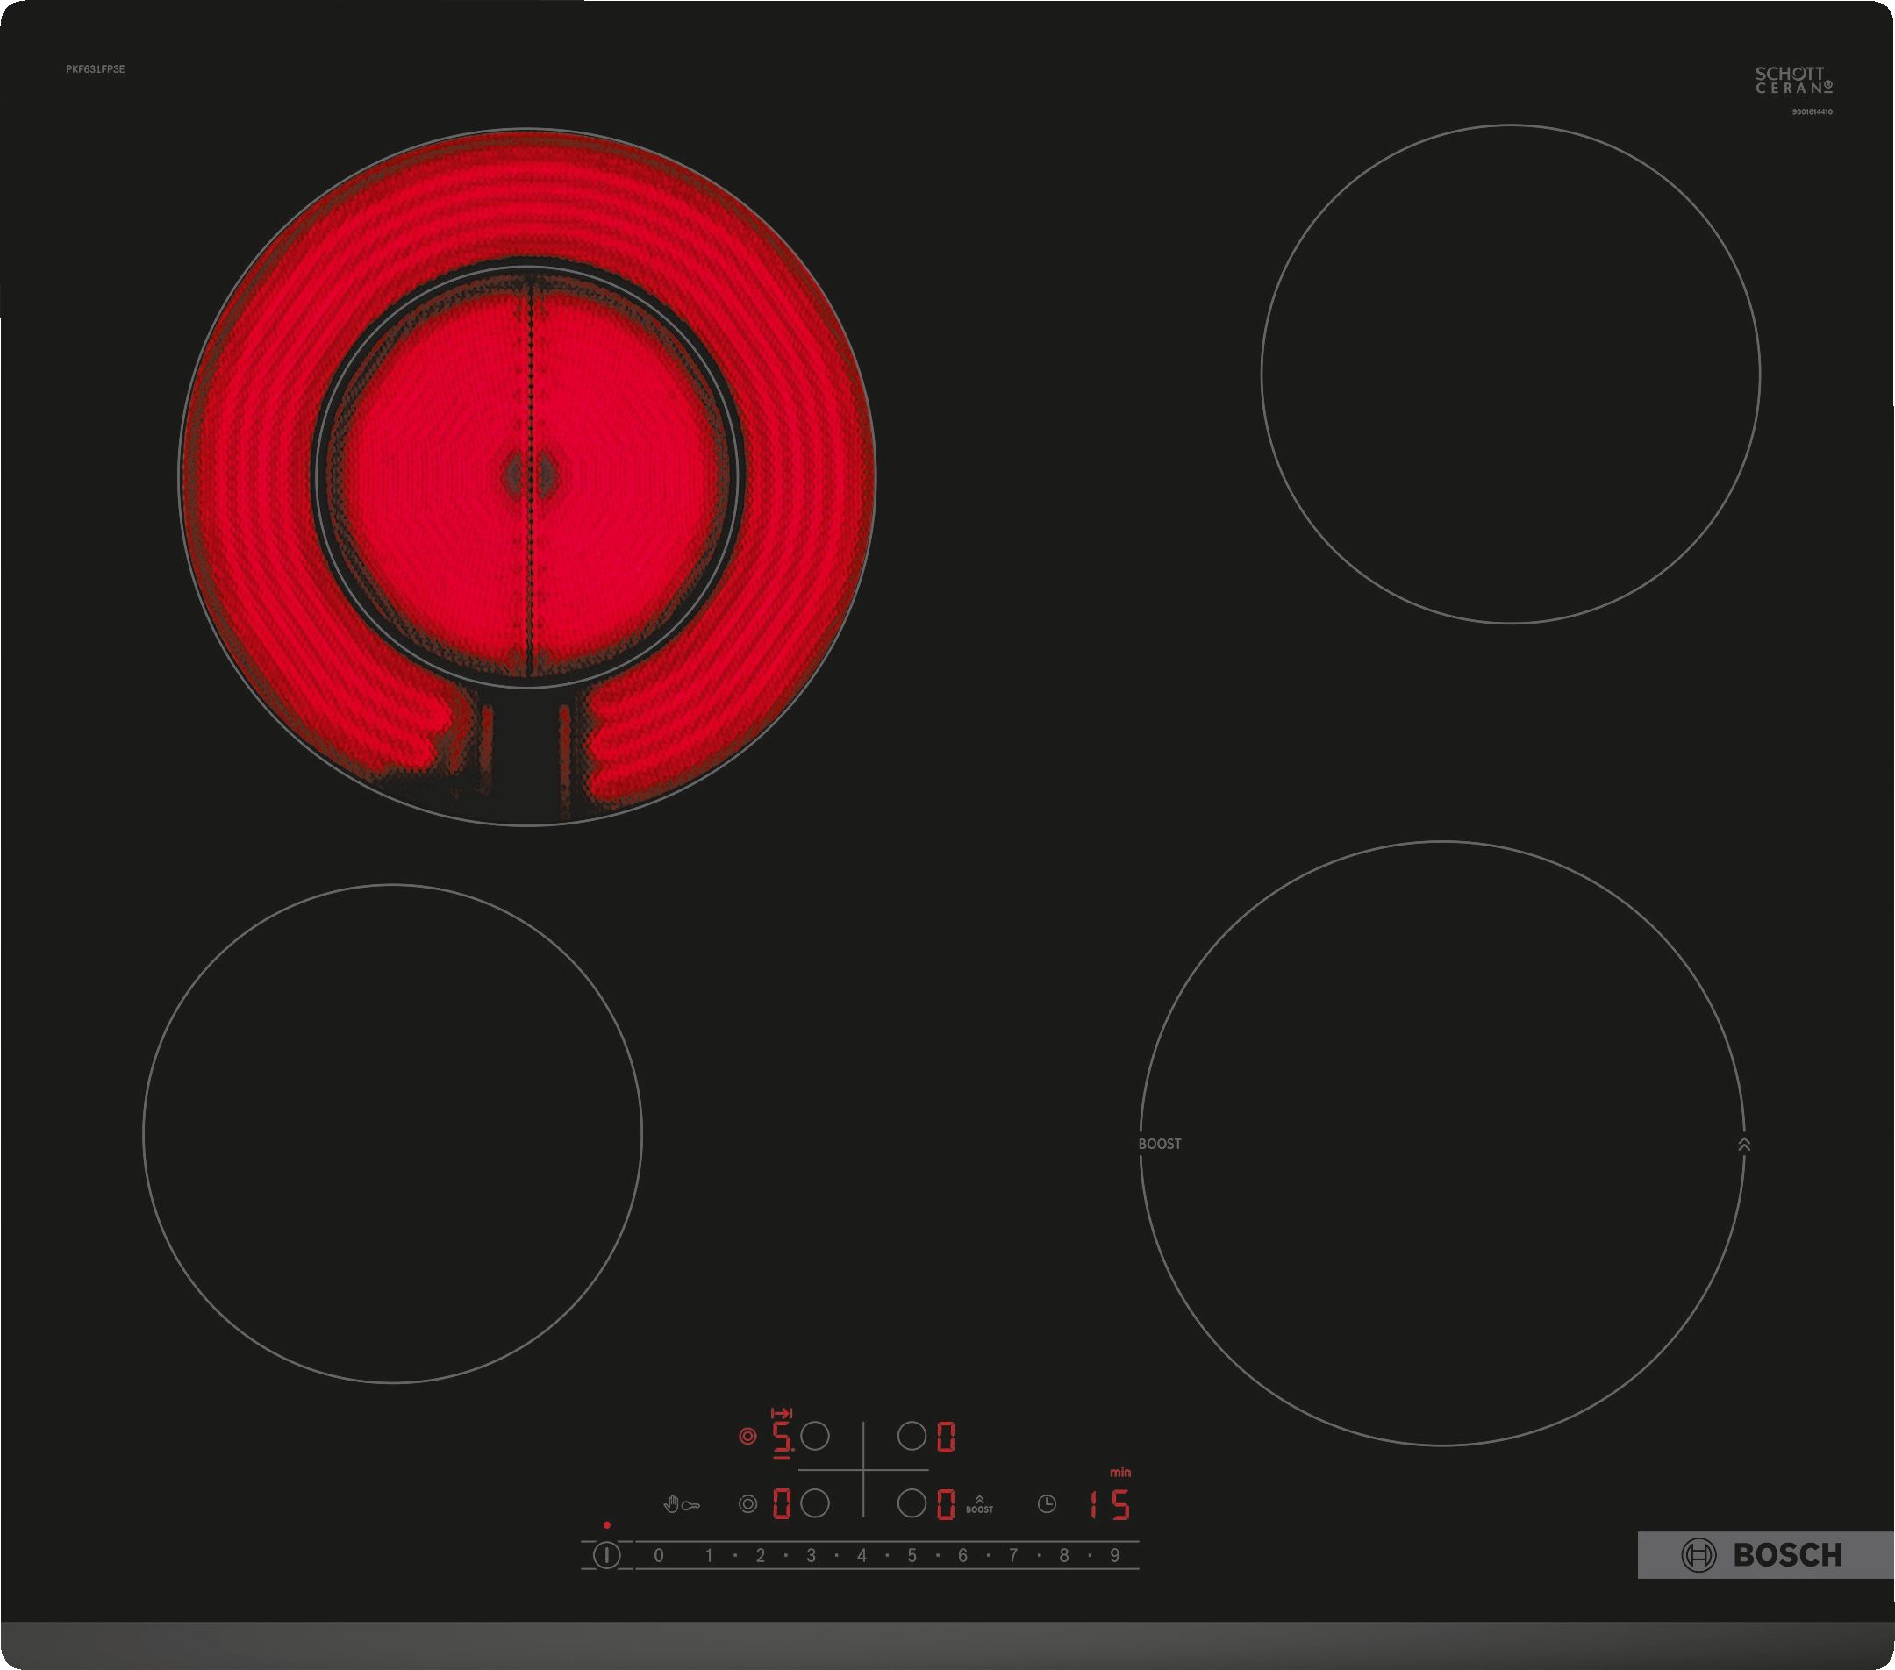The image size is (1895, 1670).
Task: Tap the model number PKF631FP3E text
Action: point(96,68)
